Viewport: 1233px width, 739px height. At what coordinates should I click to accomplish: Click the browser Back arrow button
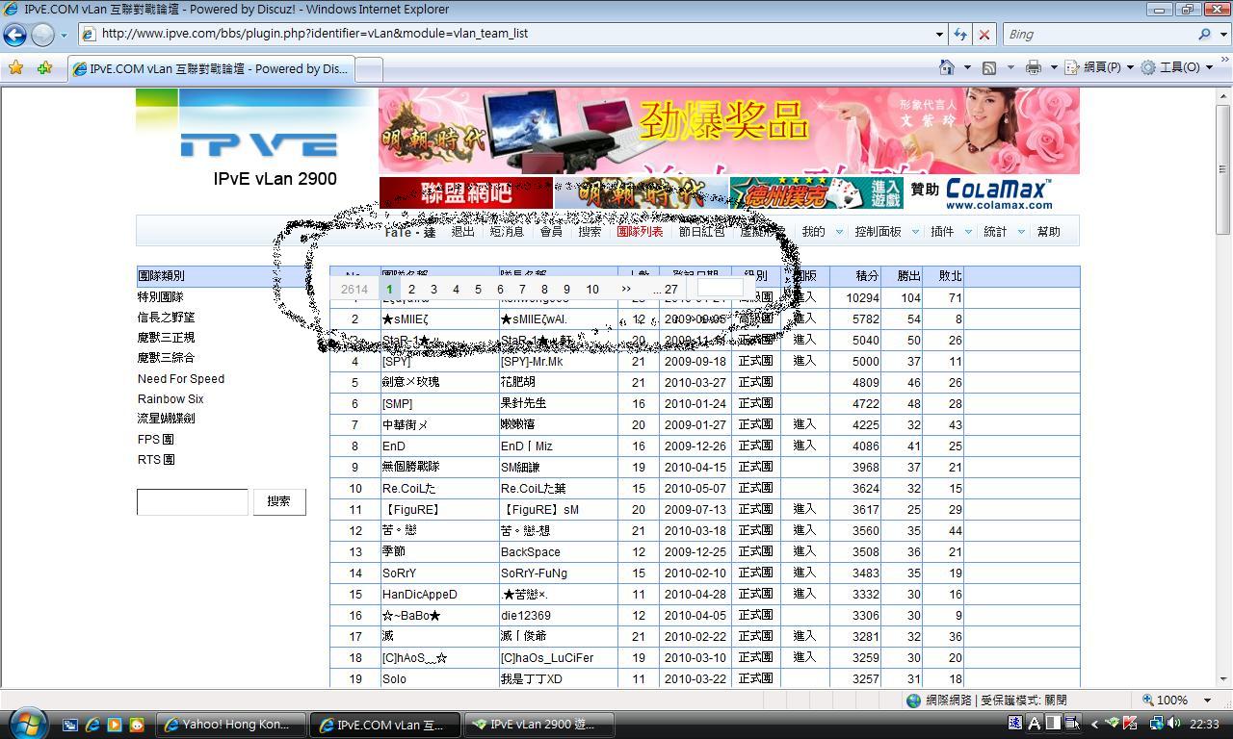tap(14, 34)
